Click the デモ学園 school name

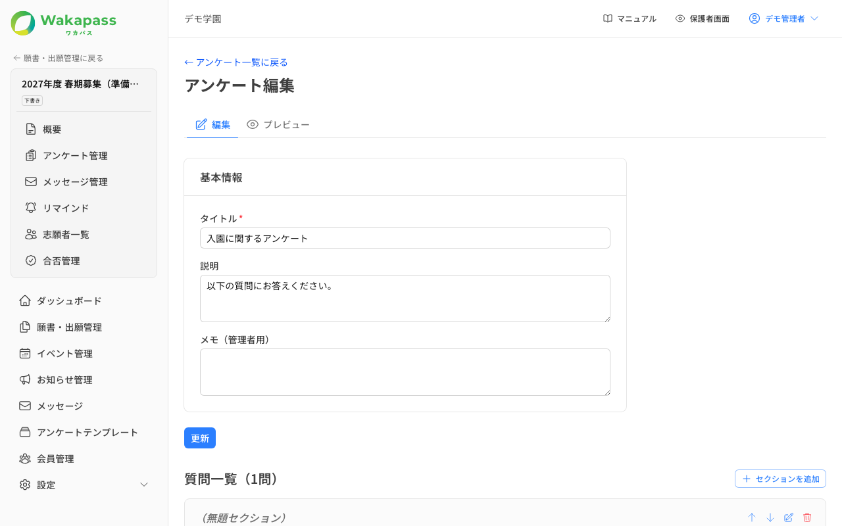(x=203, y=18)
